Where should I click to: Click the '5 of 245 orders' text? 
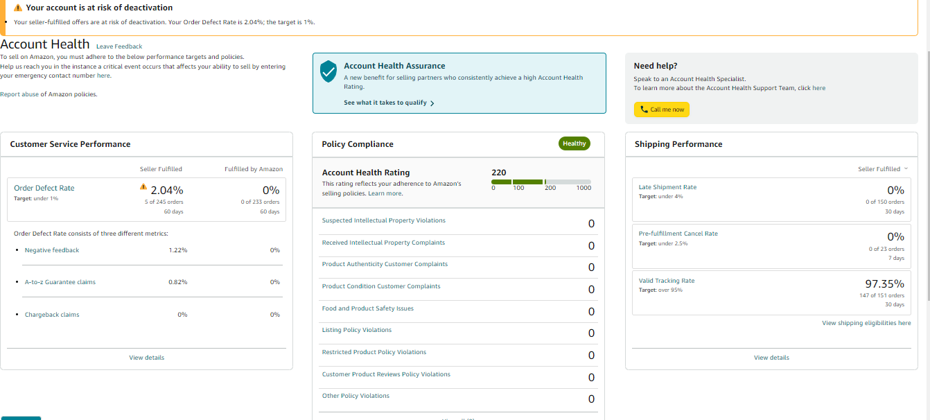[x=164, y=202]
